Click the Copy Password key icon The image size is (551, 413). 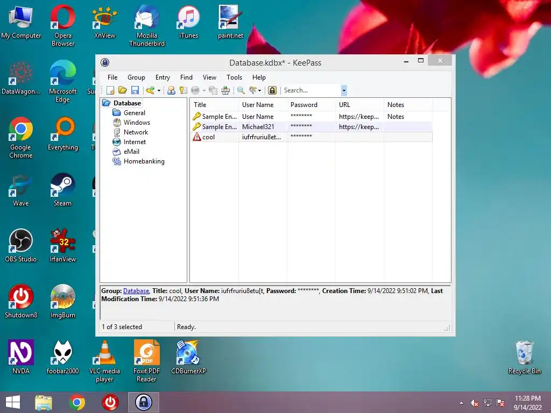point(183,90)
